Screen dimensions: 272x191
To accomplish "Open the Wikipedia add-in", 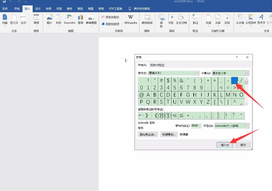I will (x=131, y=19).
